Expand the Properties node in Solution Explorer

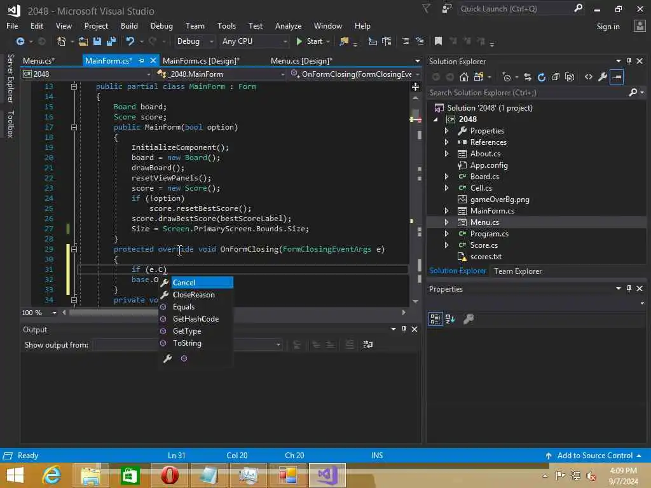pyautogui.click(x=446, y=131)
